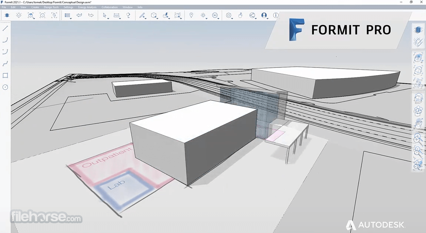Select the Line tool in left toolbar
The height and width of the screenshot is (233, 426).
pyautogui.click(x=5, y=29)
